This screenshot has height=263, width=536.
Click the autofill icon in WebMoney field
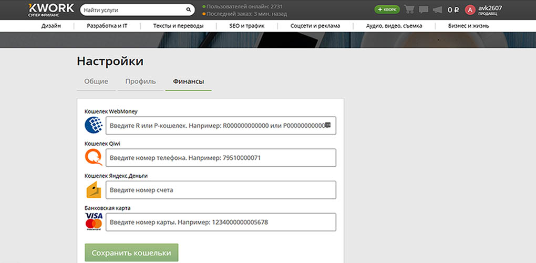pyautogui.click(x=328, y=125)
